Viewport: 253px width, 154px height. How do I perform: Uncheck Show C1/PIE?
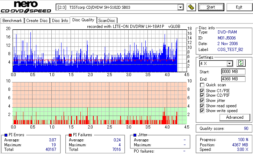coord(202,91)
